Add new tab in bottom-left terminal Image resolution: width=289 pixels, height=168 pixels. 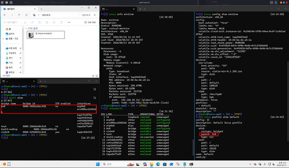[40, 81]
